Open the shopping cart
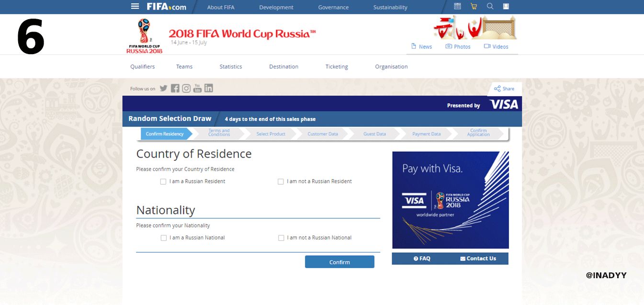 point(474,6)
